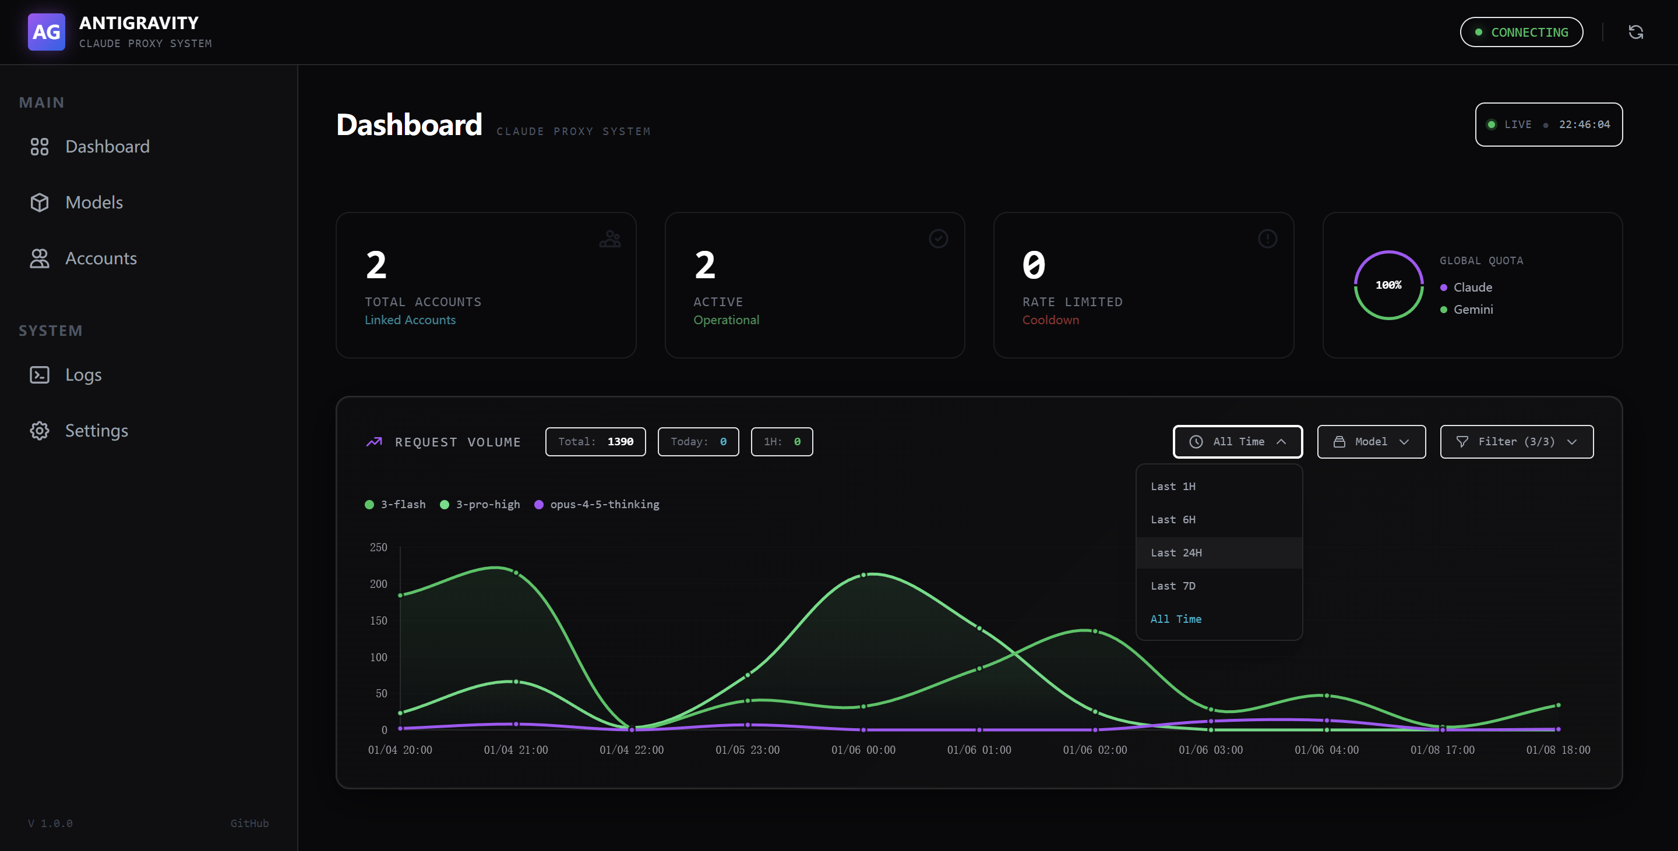Expand the Model dropdown
The height and width of the screenshot is (851, 1678).
(x=1370, y=442)
